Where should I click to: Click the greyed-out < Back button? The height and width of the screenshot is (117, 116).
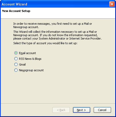point(61,110)
